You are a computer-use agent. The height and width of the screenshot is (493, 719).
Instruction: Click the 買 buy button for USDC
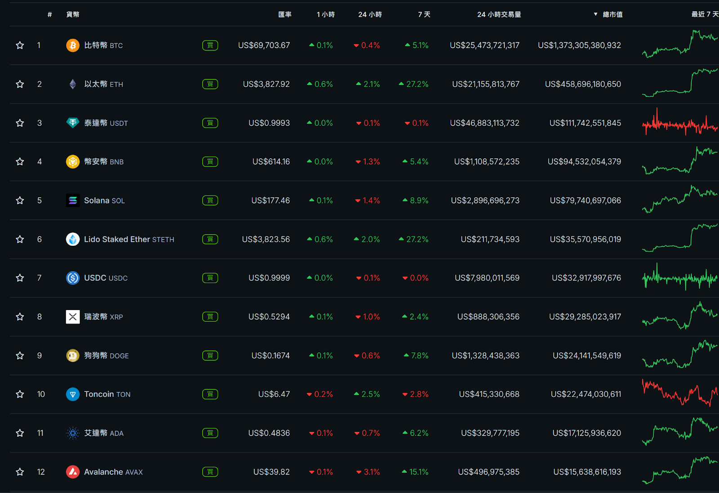pos(210,278)
